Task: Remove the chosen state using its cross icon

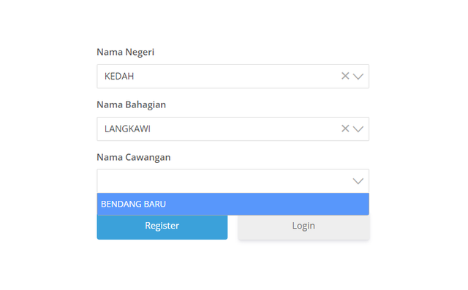Action: point(345,76)
